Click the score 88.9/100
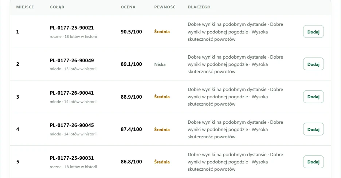Screen dimensions: 341x178 [x=132, y=97]
